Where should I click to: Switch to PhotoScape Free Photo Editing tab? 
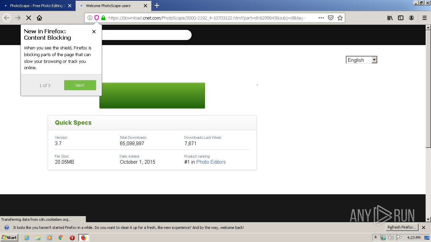pyautogui.click(x=38, y=6)
